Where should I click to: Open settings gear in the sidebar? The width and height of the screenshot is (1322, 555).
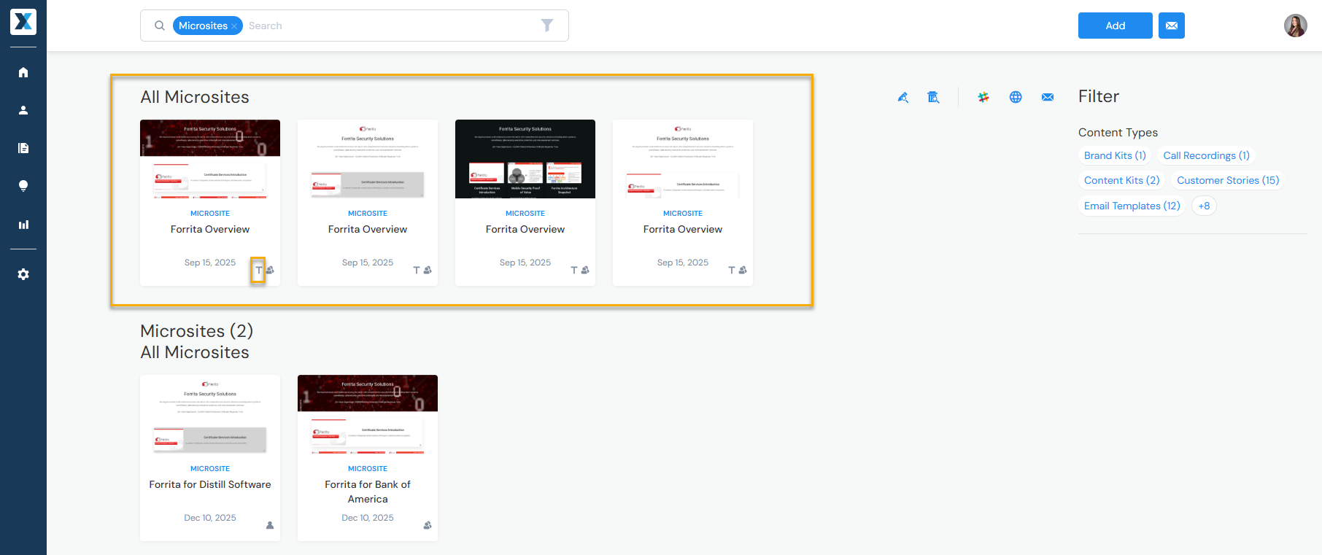[x=23, y=274]
